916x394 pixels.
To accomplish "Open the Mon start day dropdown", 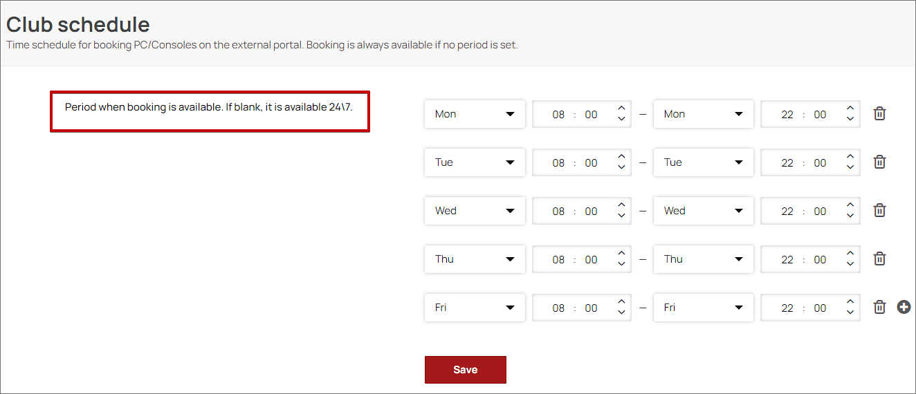I will pyautogui.click(x=475, y=114).
